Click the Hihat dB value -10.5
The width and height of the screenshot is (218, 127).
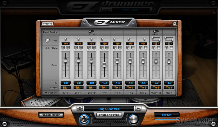pyautogui.click(x=104, y=83)
